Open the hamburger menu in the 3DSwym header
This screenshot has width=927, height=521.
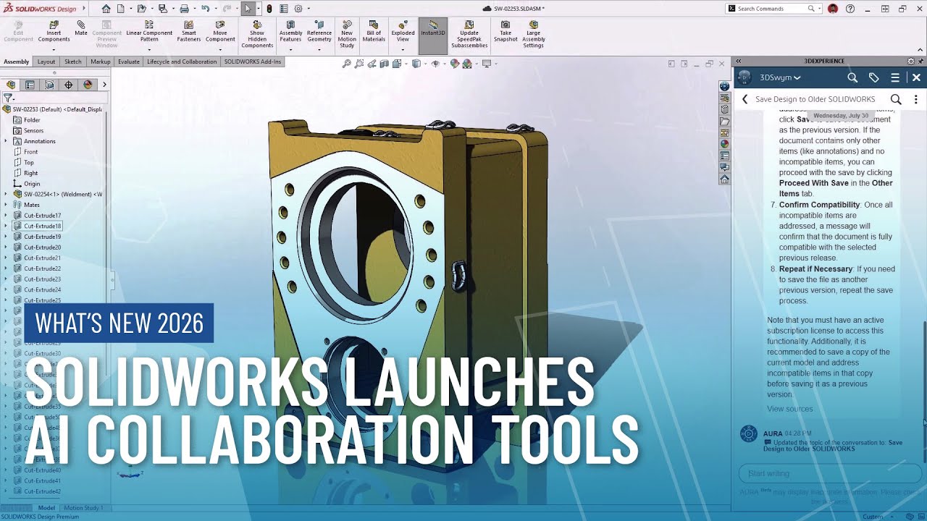point(895,77)
